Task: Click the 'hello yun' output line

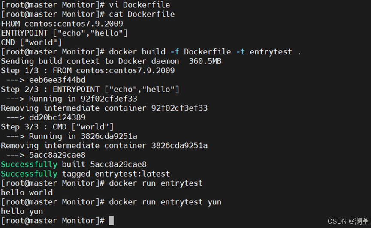Action: [22, 211]
